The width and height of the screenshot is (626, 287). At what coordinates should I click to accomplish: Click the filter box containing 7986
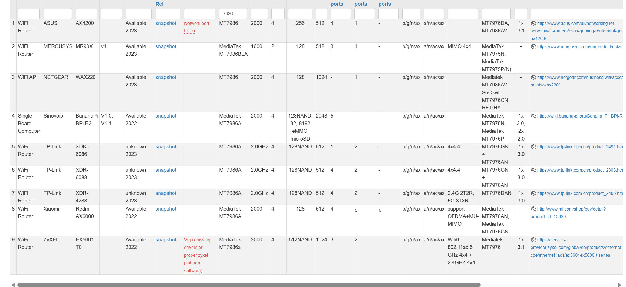(233, 14)
